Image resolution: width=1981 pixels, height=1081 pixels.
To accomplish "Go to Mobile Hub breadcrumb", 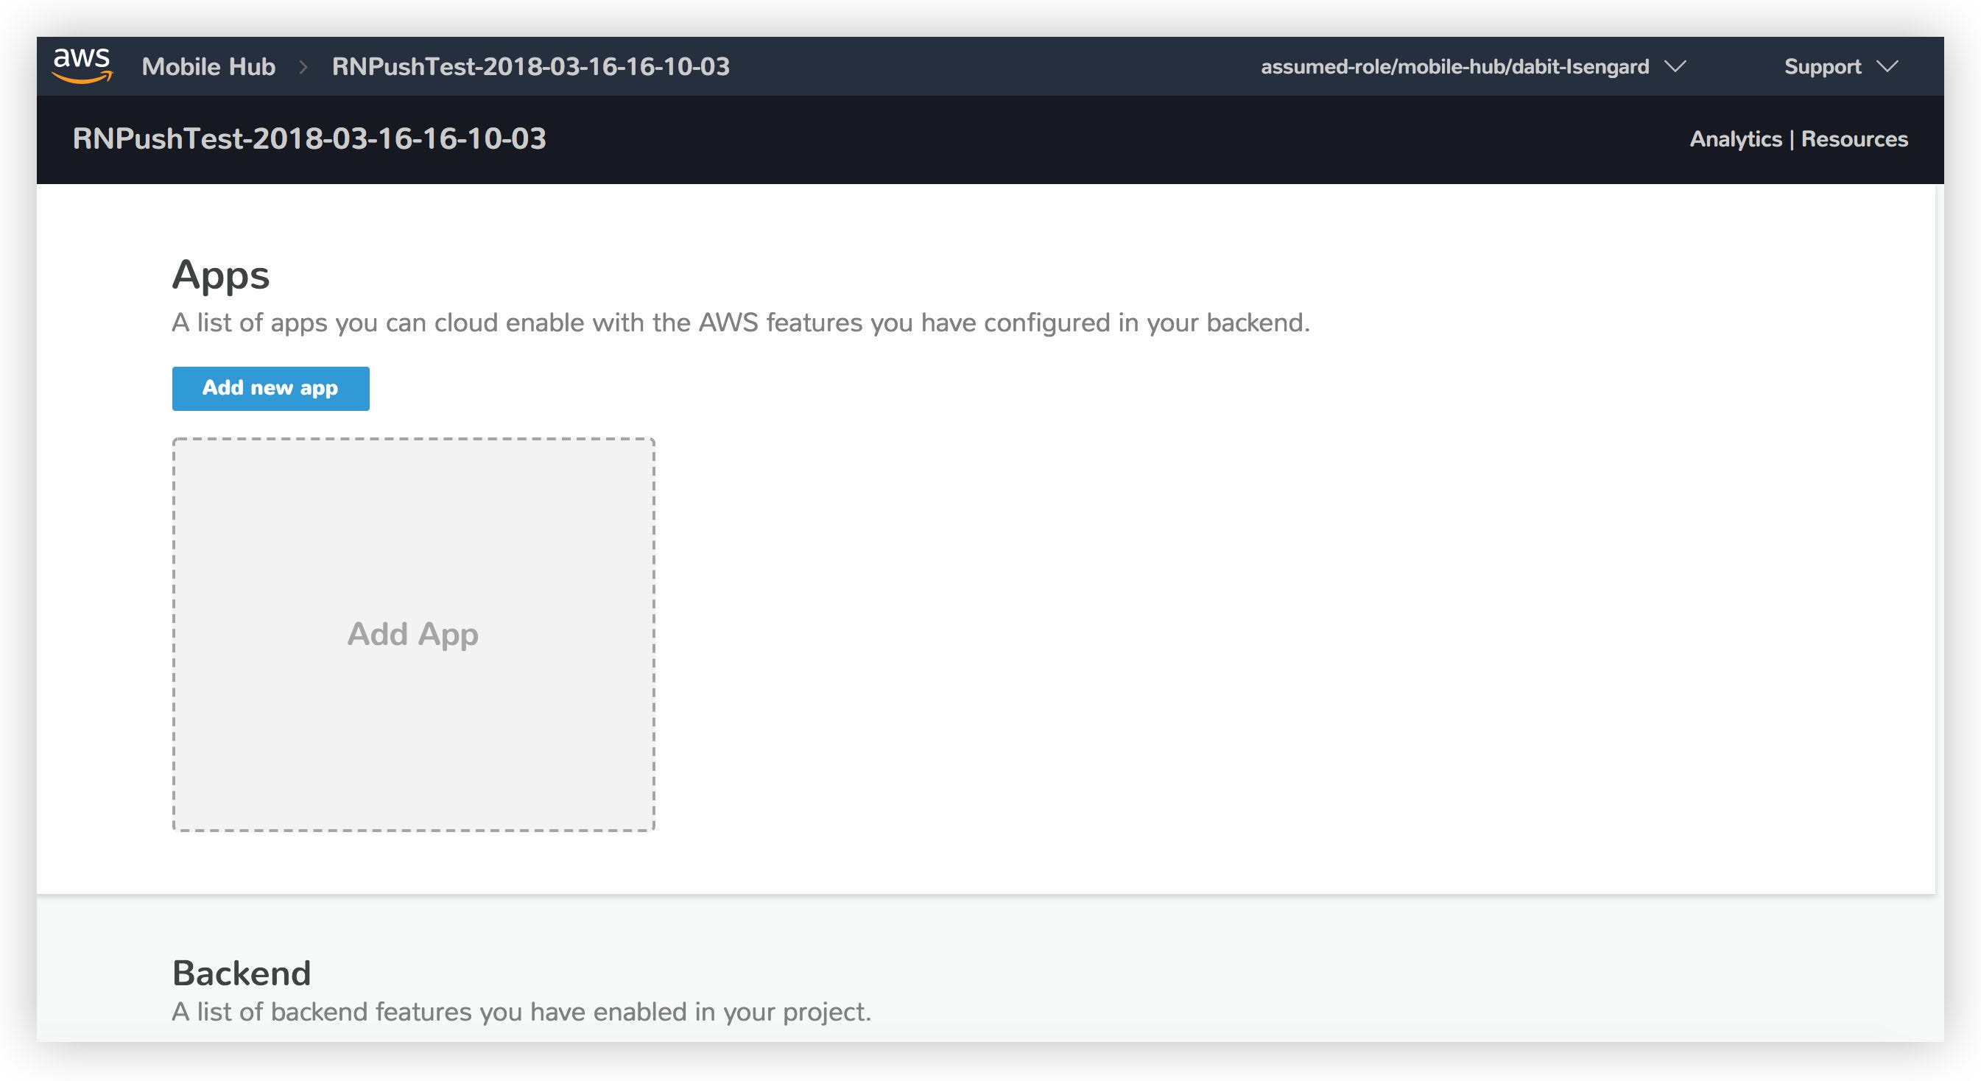I will [208, 67].
